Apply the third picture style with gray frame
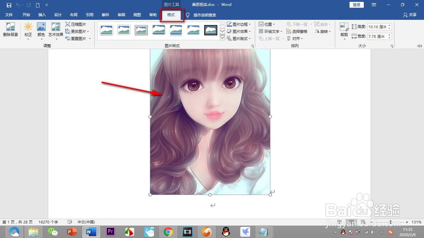The width and height of the screenshot is (424, 238). point(141,30)
